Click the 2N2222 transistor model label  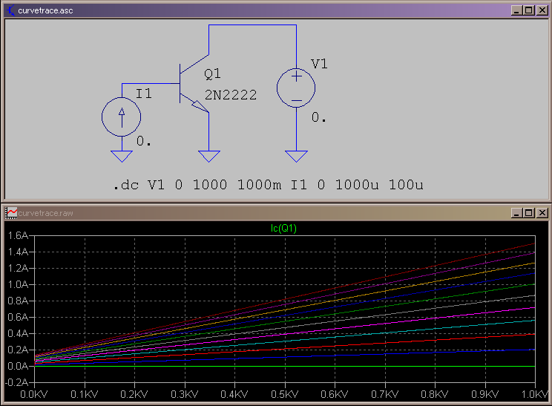231,95
